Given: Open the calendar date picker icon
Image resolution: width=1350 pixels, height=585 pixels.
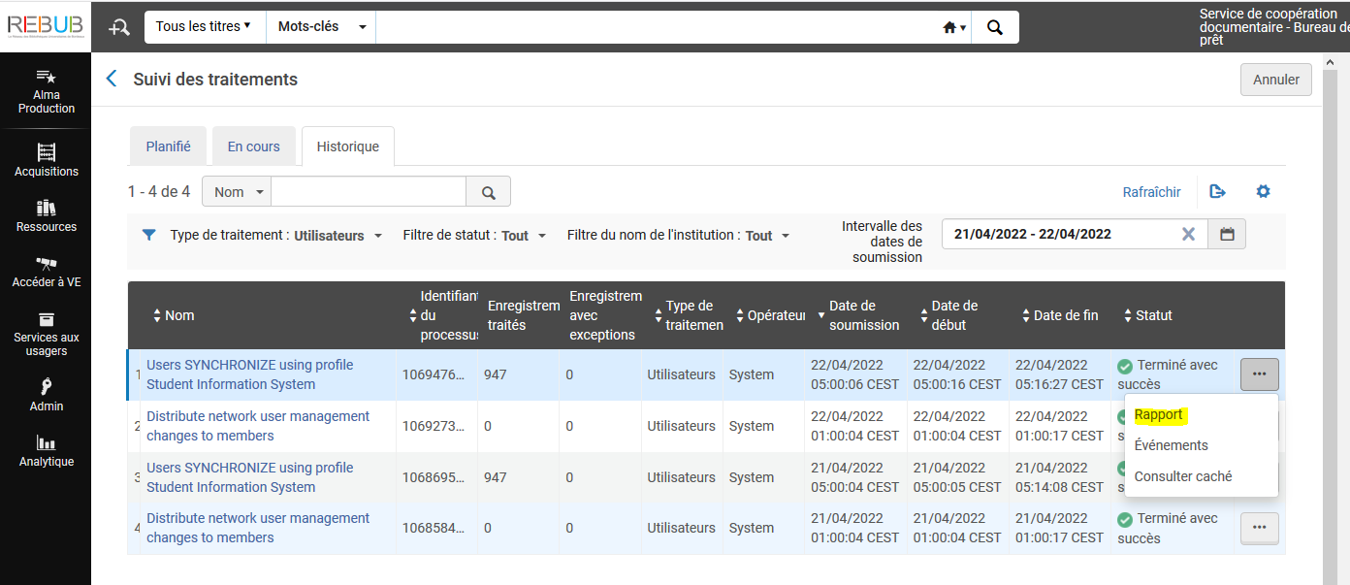Looking at the screenshot, I should (x=1227, y=234).
